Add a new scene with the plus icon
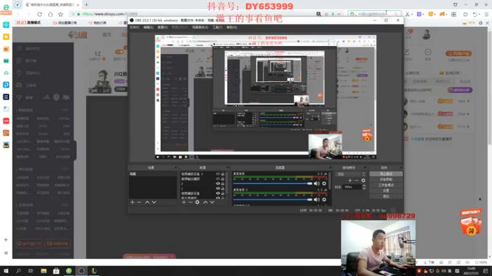 click(132, 202)
